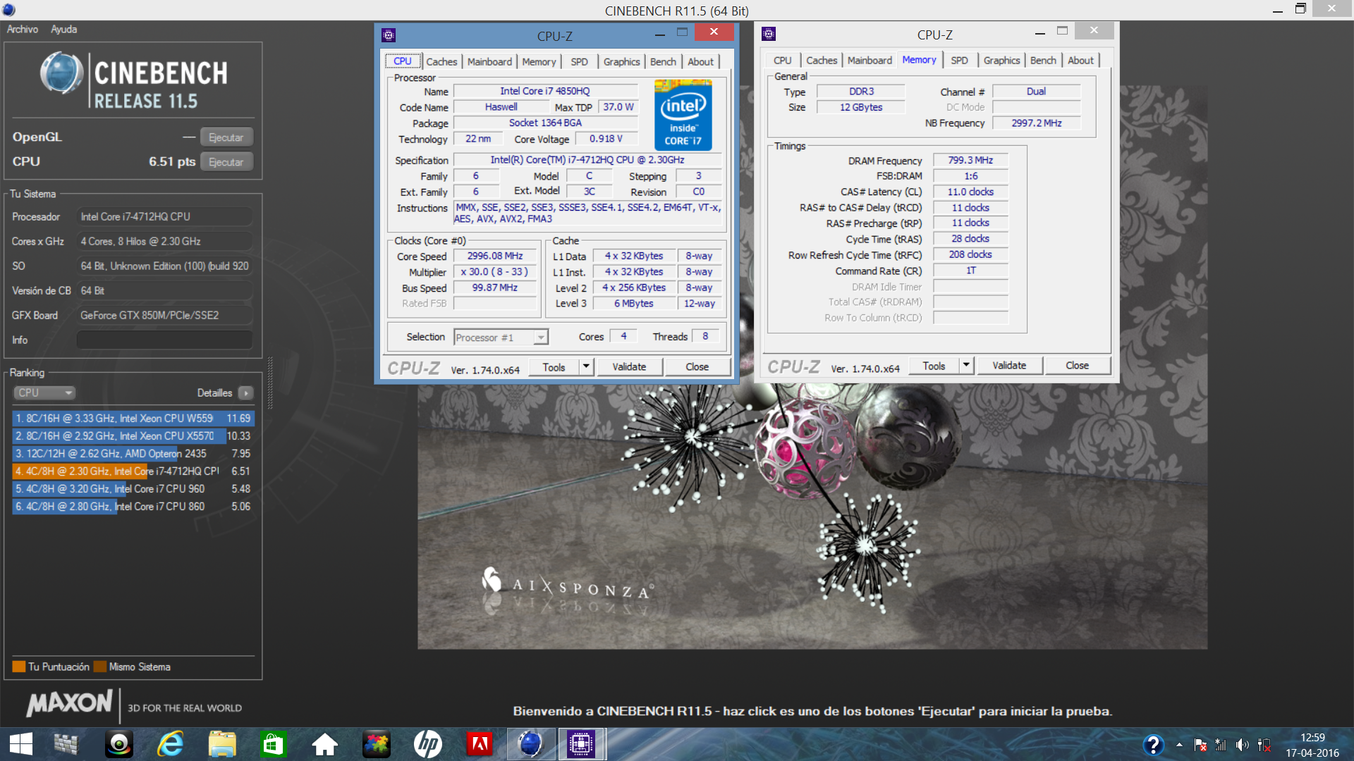Click the help question mark tray icon
The image size is (1354, 761).
1153,744
